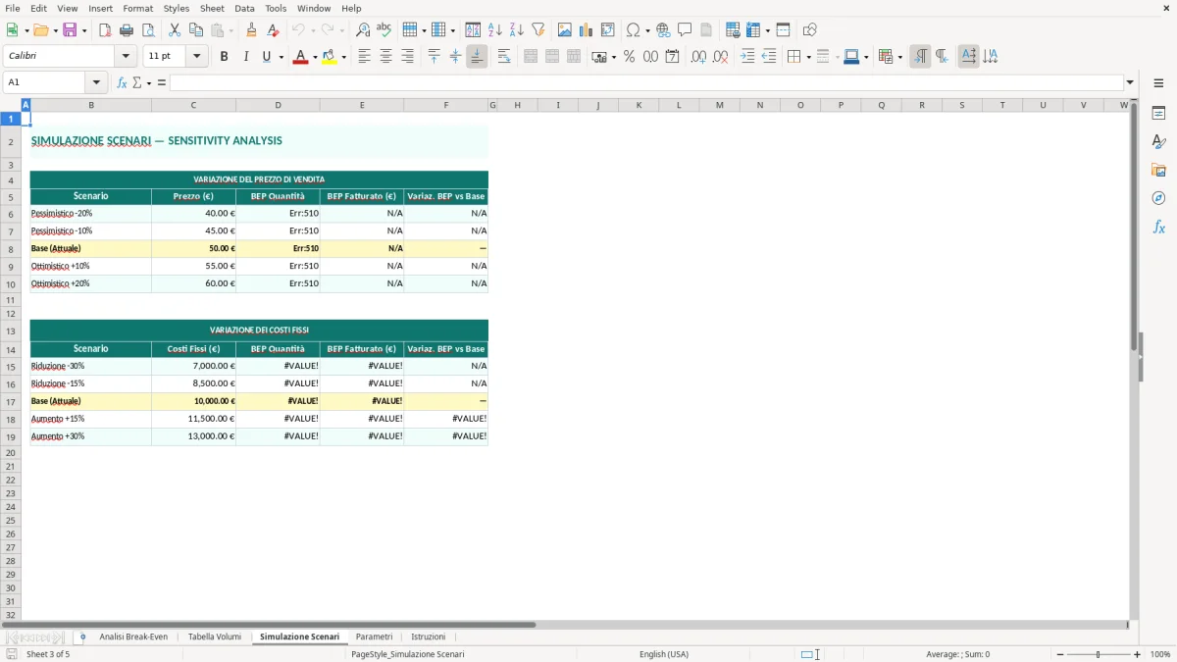Viewport: 1177px width, 662px height.
Task: Expand the formula bar chevron
Action: [1131, 82]
